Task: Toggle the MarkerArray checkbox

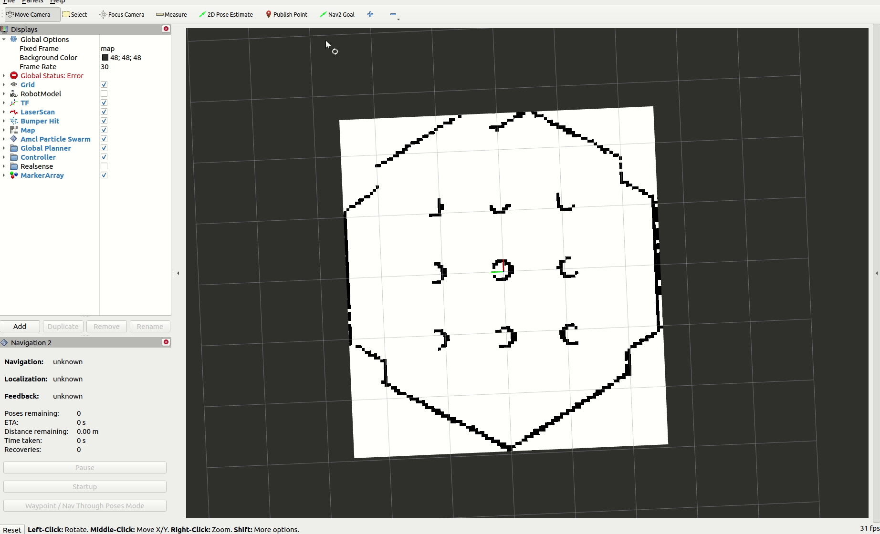Action: point(104,175)
